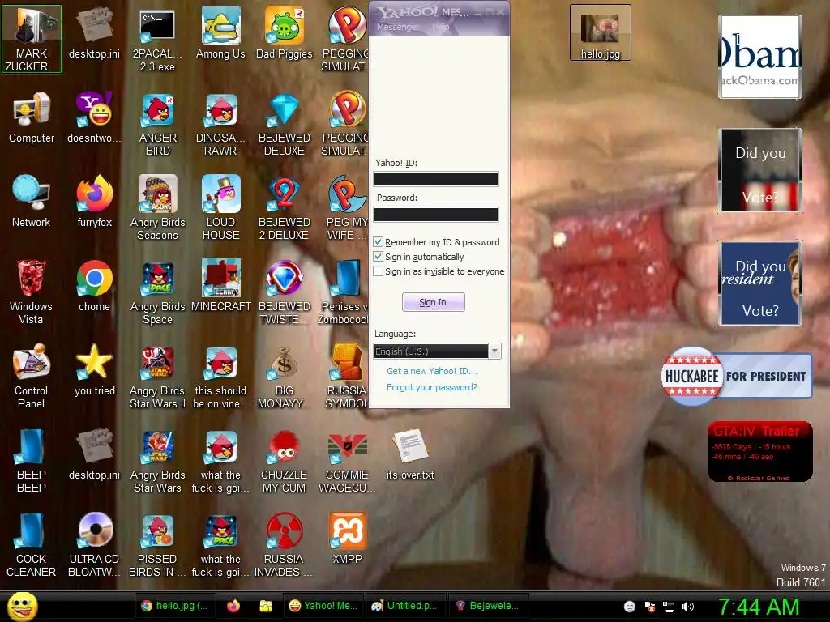Click the 7:44 AM taskbar clock
This screenshot has width=830, height=622.
pyautogui.click(x=759, y=607)
